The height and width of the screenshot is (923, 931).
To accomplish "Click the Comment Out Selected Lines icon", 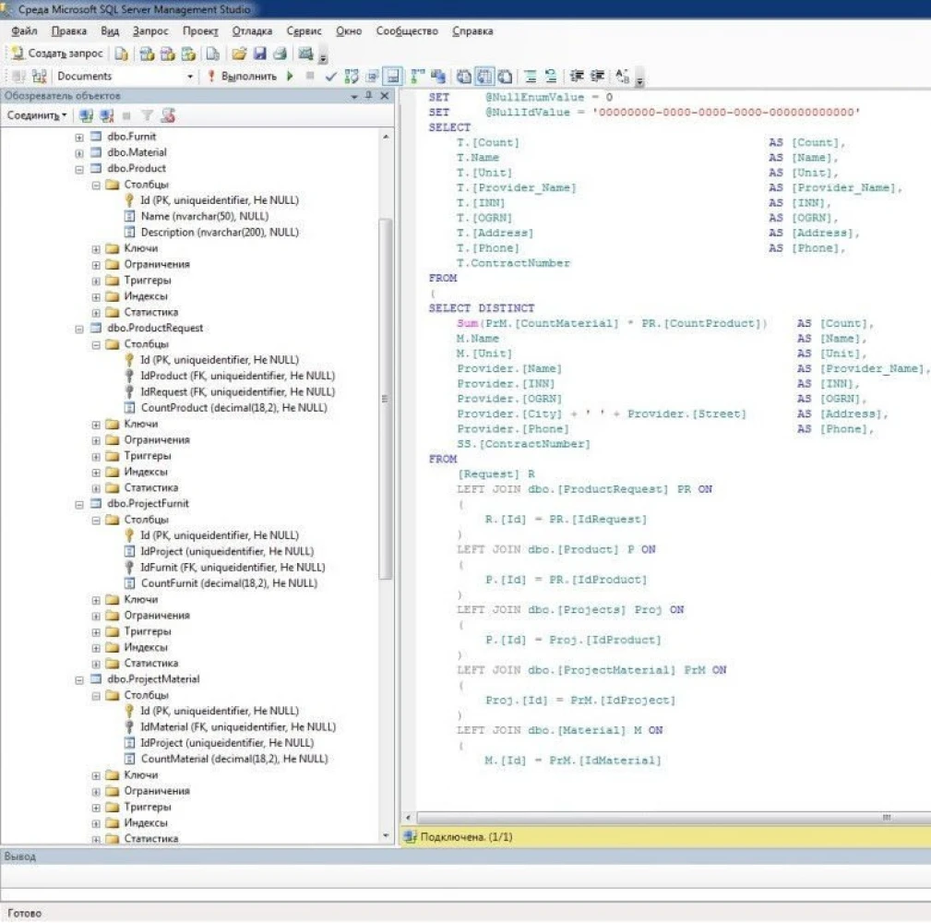I will [x=531, y=76].
